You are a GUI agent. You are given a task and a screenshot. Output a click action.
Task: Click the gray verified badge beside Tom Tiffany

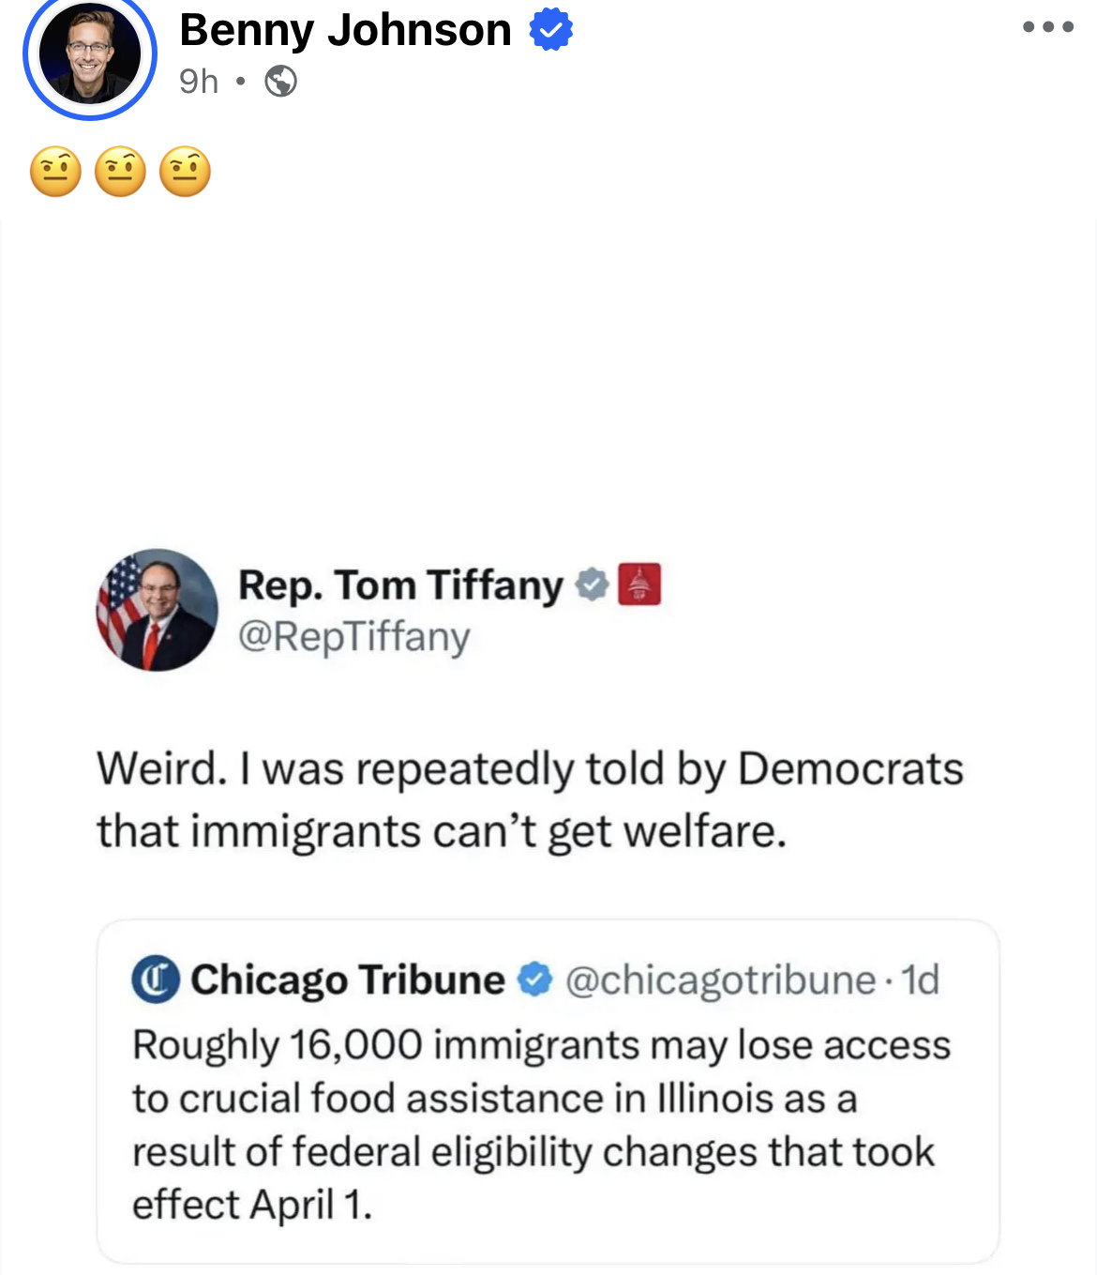pyautogui.click(x=592, y=584)
